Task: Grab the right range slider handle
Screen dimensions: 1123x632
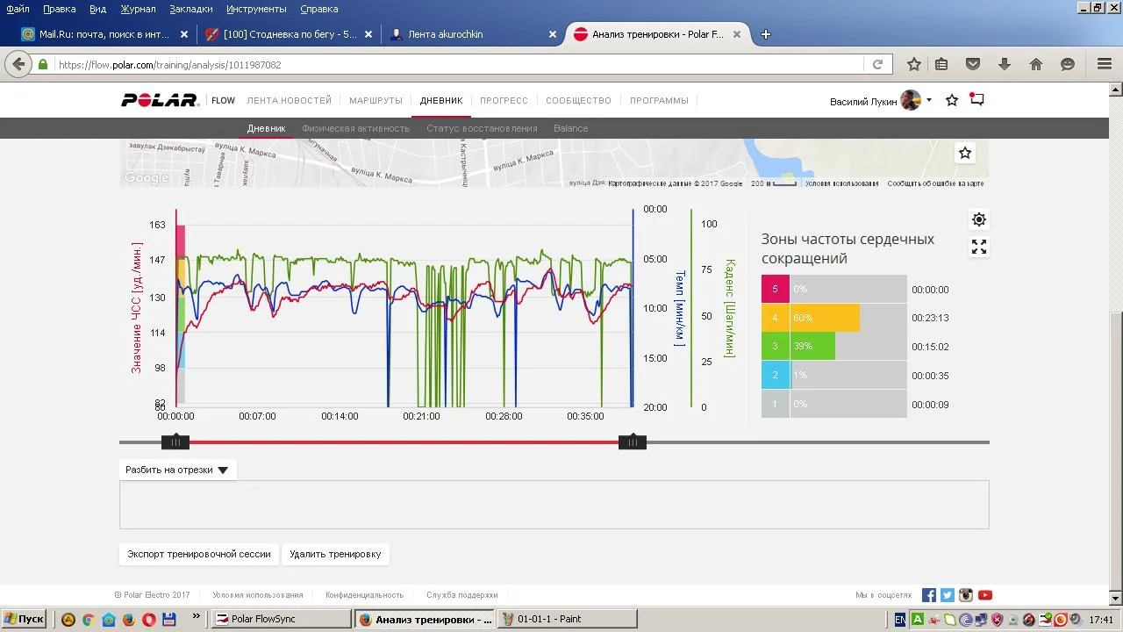Action: [633, 442]
